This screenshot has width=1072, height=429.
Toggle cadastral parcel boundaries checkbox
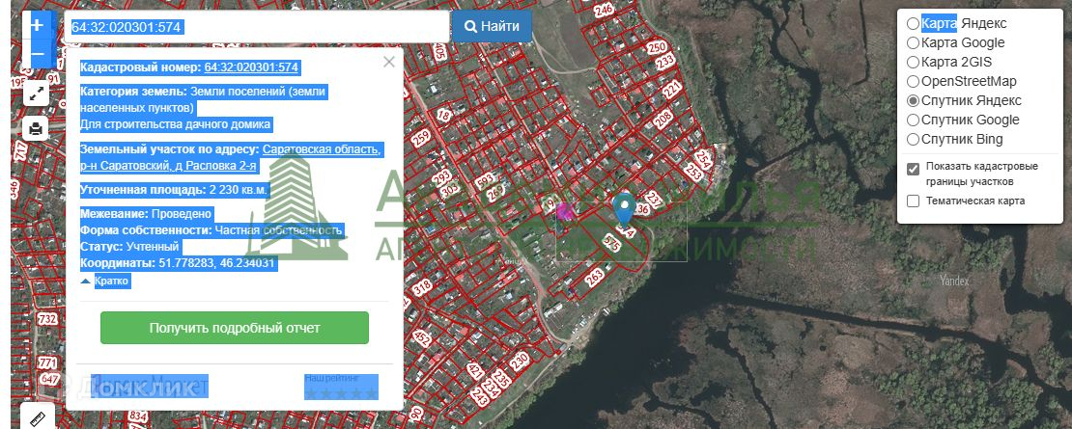coord(913,169)
